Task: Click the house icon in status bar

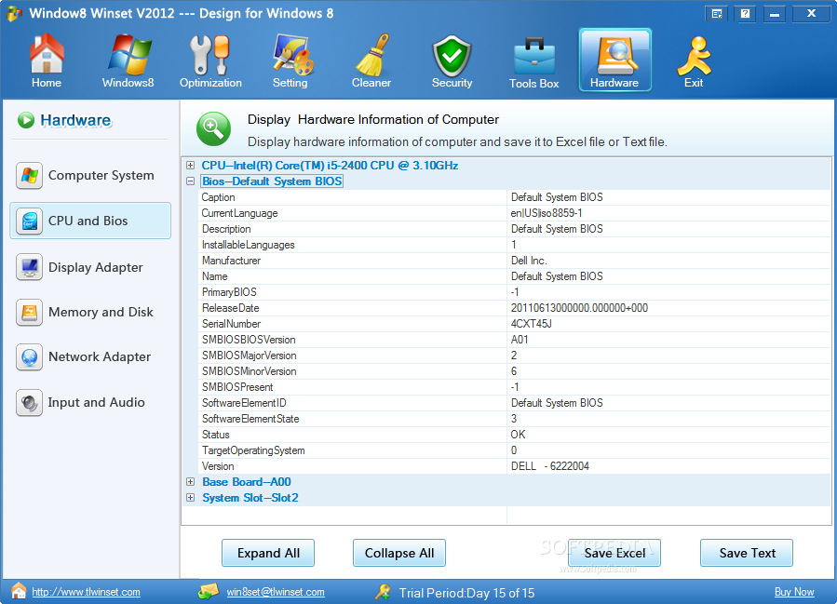Action: point(19,591)
